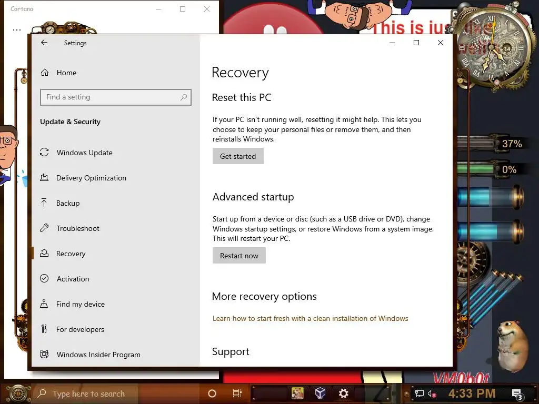Open network icon in system tray

pos(419,393)
